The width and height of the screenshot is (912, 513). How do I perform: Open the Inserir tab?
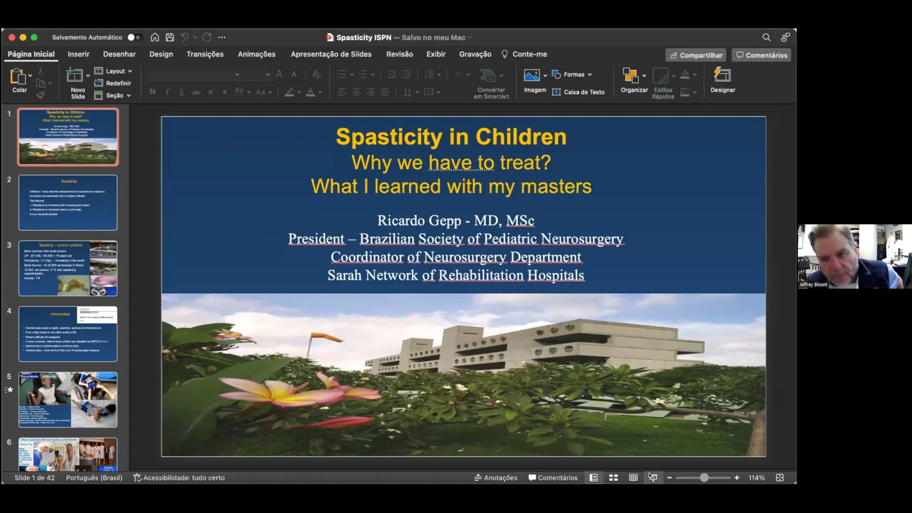tap(78, 54)
